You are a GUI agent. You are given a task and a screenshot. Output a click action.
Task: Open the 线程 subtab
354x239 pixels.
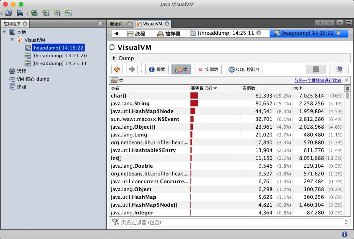tap(136, 34)
